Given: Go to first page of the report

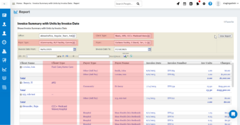Looking at the screenshot, I should [x=20, y=56].
